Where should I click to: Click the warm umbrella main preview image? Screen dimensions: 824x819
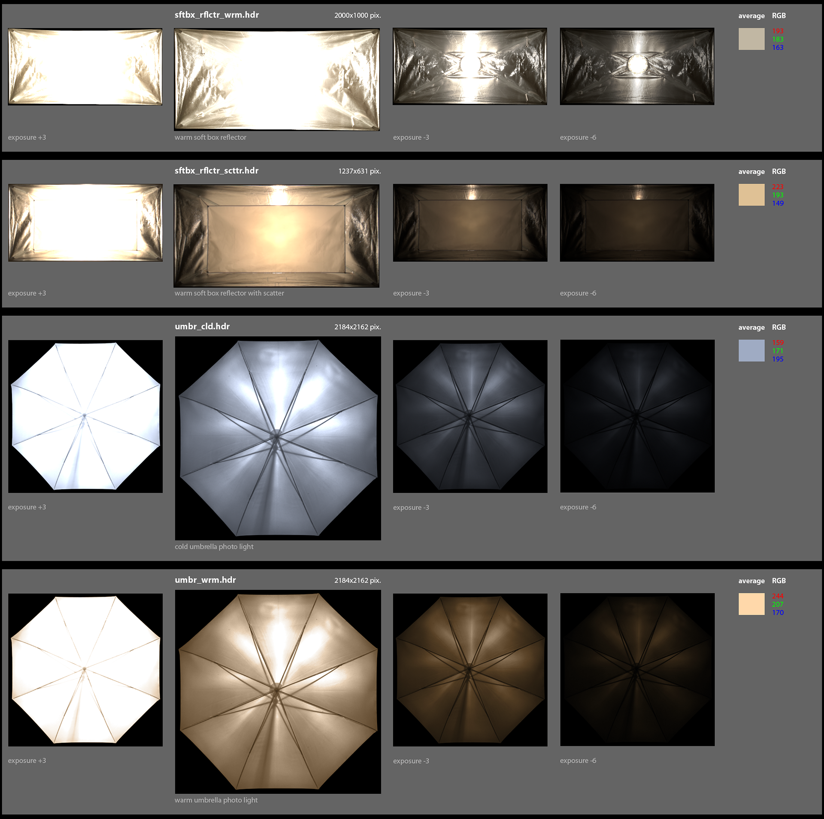point(278,691)
